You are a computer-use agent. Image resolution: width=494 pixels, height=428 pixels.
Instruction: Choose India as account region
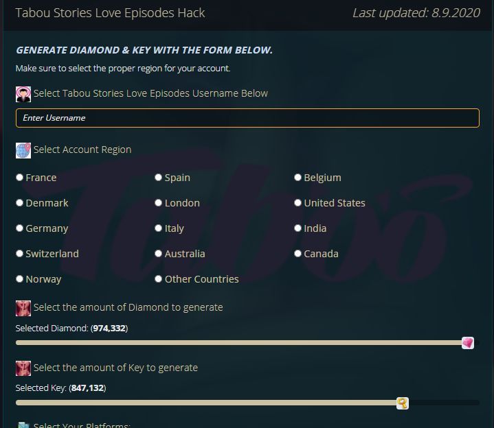coord(297,228)
